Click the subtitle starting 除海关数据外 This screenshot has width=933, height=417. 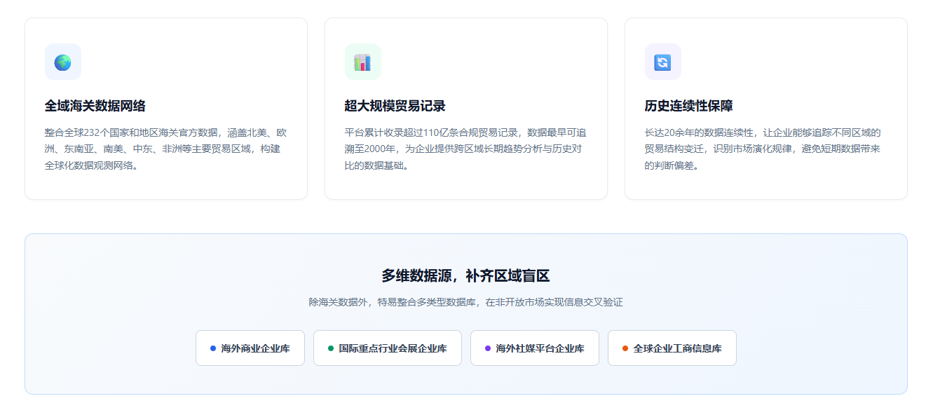466,302
